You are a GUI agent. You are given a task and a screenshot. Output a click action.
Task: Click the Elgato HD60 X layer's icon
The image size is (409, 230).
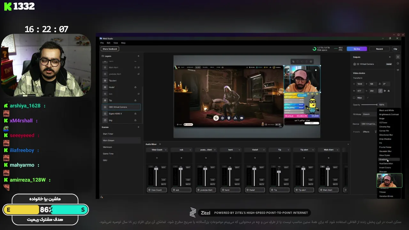click(105, 113)
